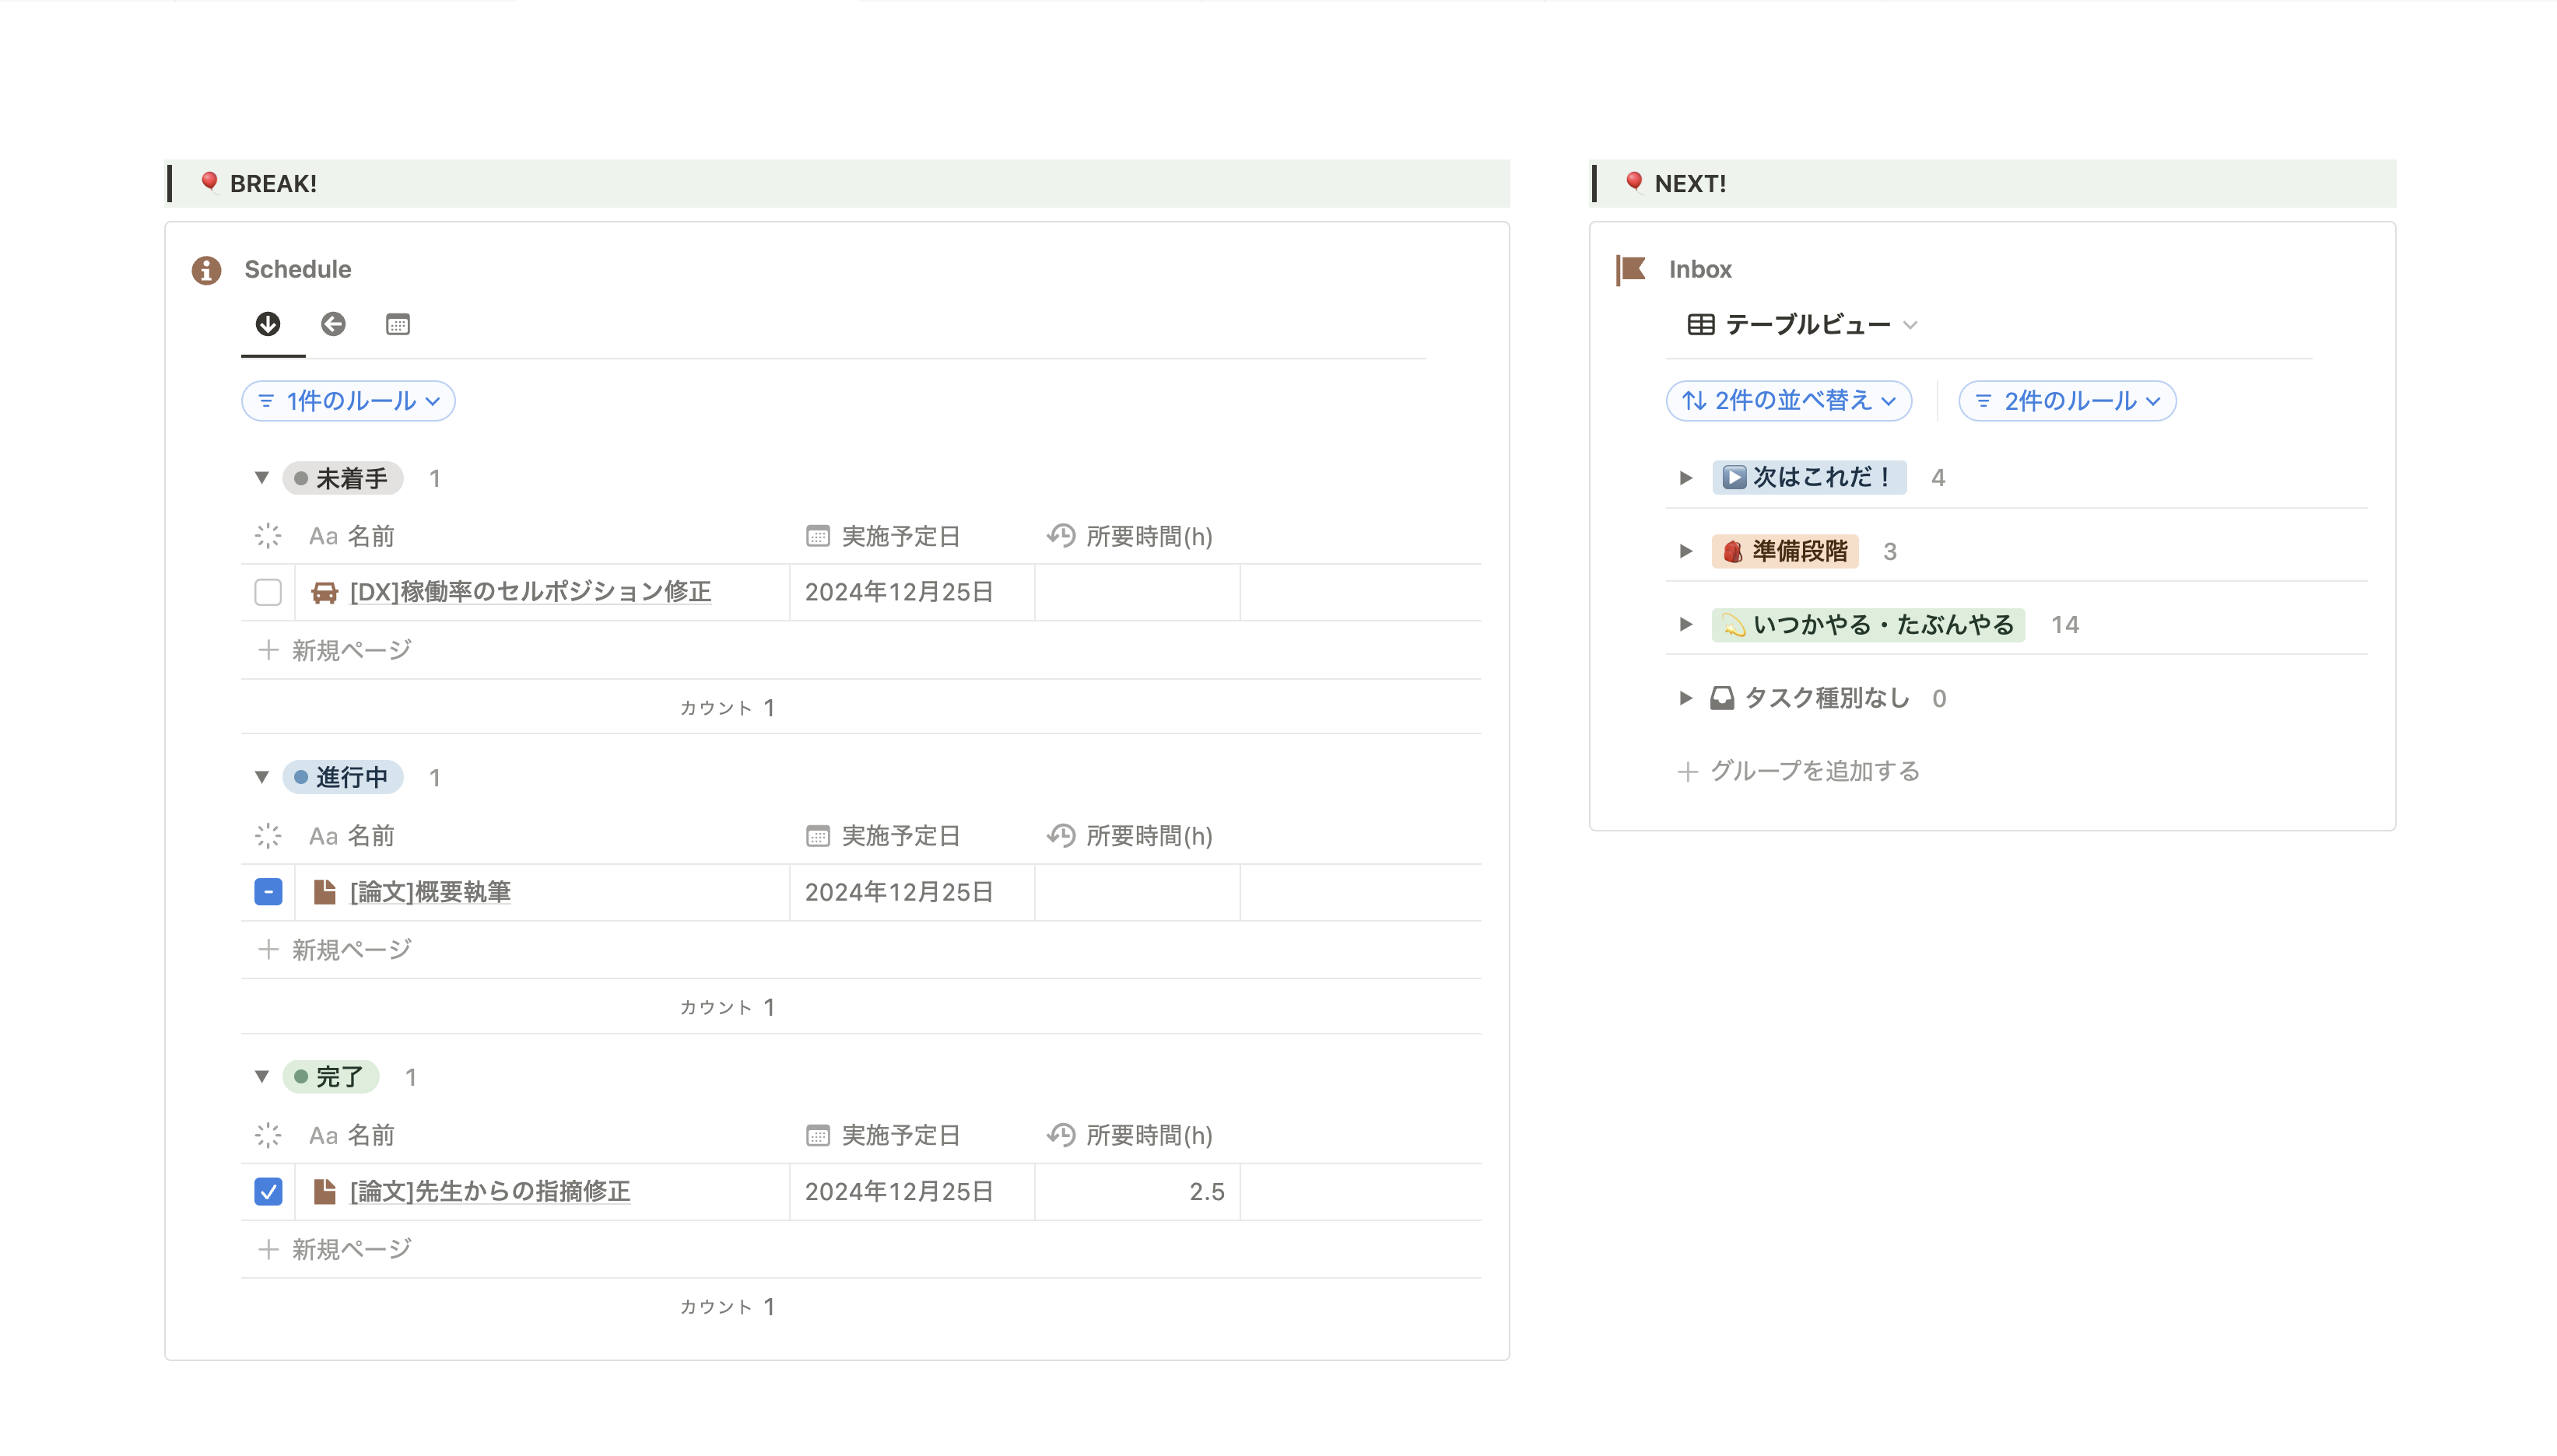
Task: Toggle the in-progress checkbox on [論文]概要執筆
Action: pos(267,892)
